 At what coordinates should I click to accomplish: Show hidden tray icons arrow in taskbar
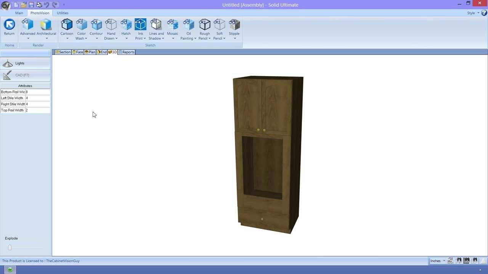click(x=480, y=270)
